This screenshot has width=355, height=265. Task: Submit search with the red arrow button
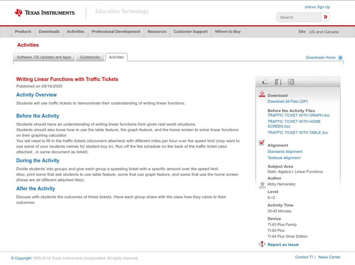coord(326,17)
